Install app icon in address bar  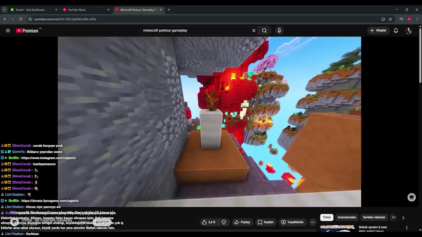(383, 19)
